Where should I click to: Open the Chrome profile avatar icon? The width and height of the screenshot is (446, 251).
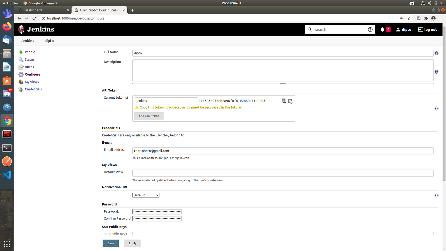click(433, 18)
